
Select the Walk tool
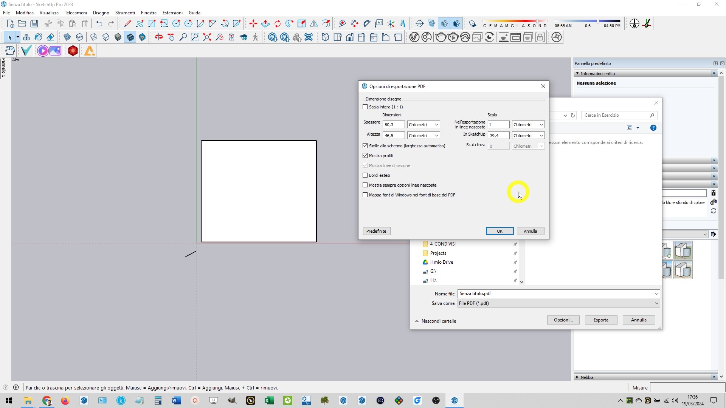pyautogui.click(x=256, y=37)
